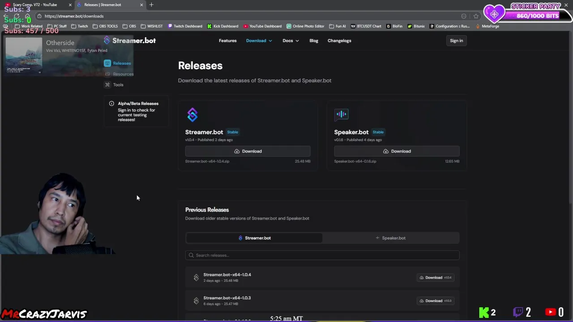Open the YouTube Dashboard bookmark
The width and height of the screenshot is (573, 322).
pos(262,26)
